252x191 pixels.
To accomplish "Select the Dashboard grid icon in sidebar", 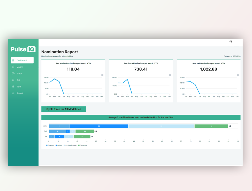I will click(13, 60).
